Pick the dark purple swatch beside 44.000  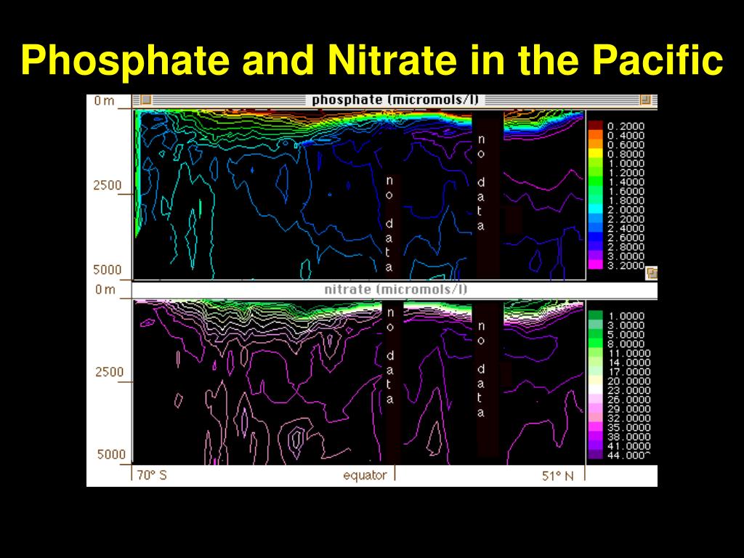[596, 455]
